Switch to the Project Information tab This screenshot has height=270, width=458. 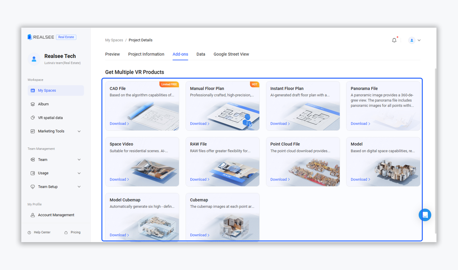[146, 54]
